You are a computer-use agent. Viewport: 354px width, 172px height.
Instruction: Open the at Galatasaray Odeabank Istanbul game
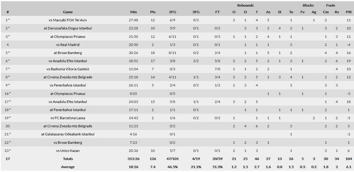click(x=68, y=134)
